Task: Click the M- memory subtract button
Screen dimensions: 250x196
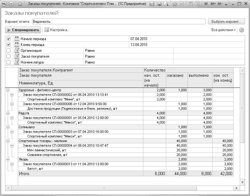Action: coord(220,4)
